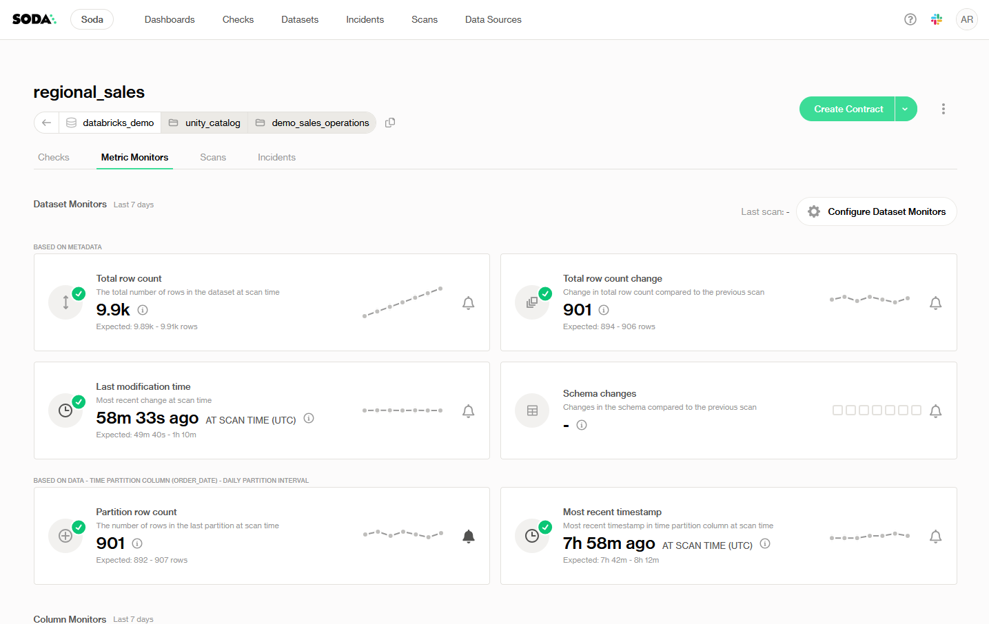989x624 pixels.
Task: Open the Slack integration icon
Action: (x=937, y=19)
